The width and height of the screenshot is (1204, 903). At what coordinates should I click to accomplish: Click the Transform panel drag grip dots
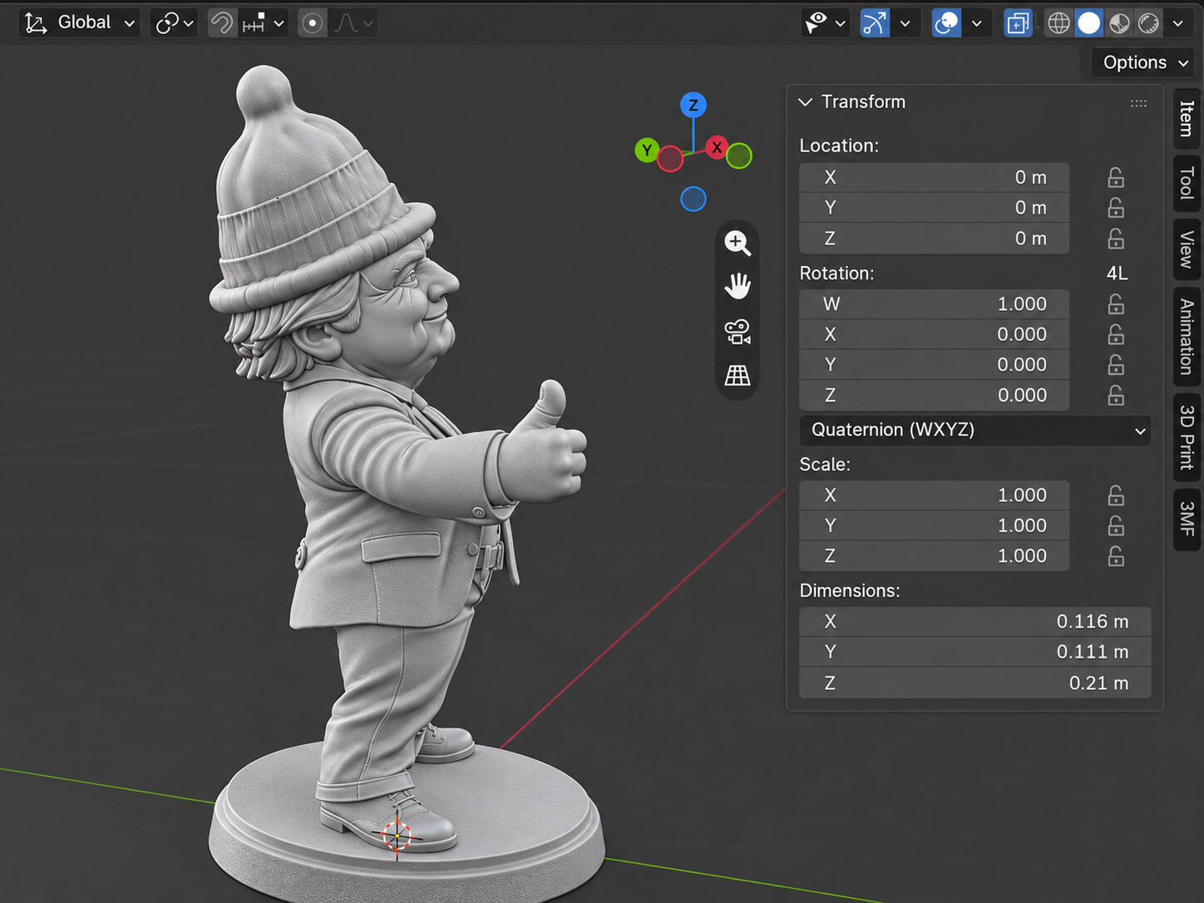tap(1138, 103)
